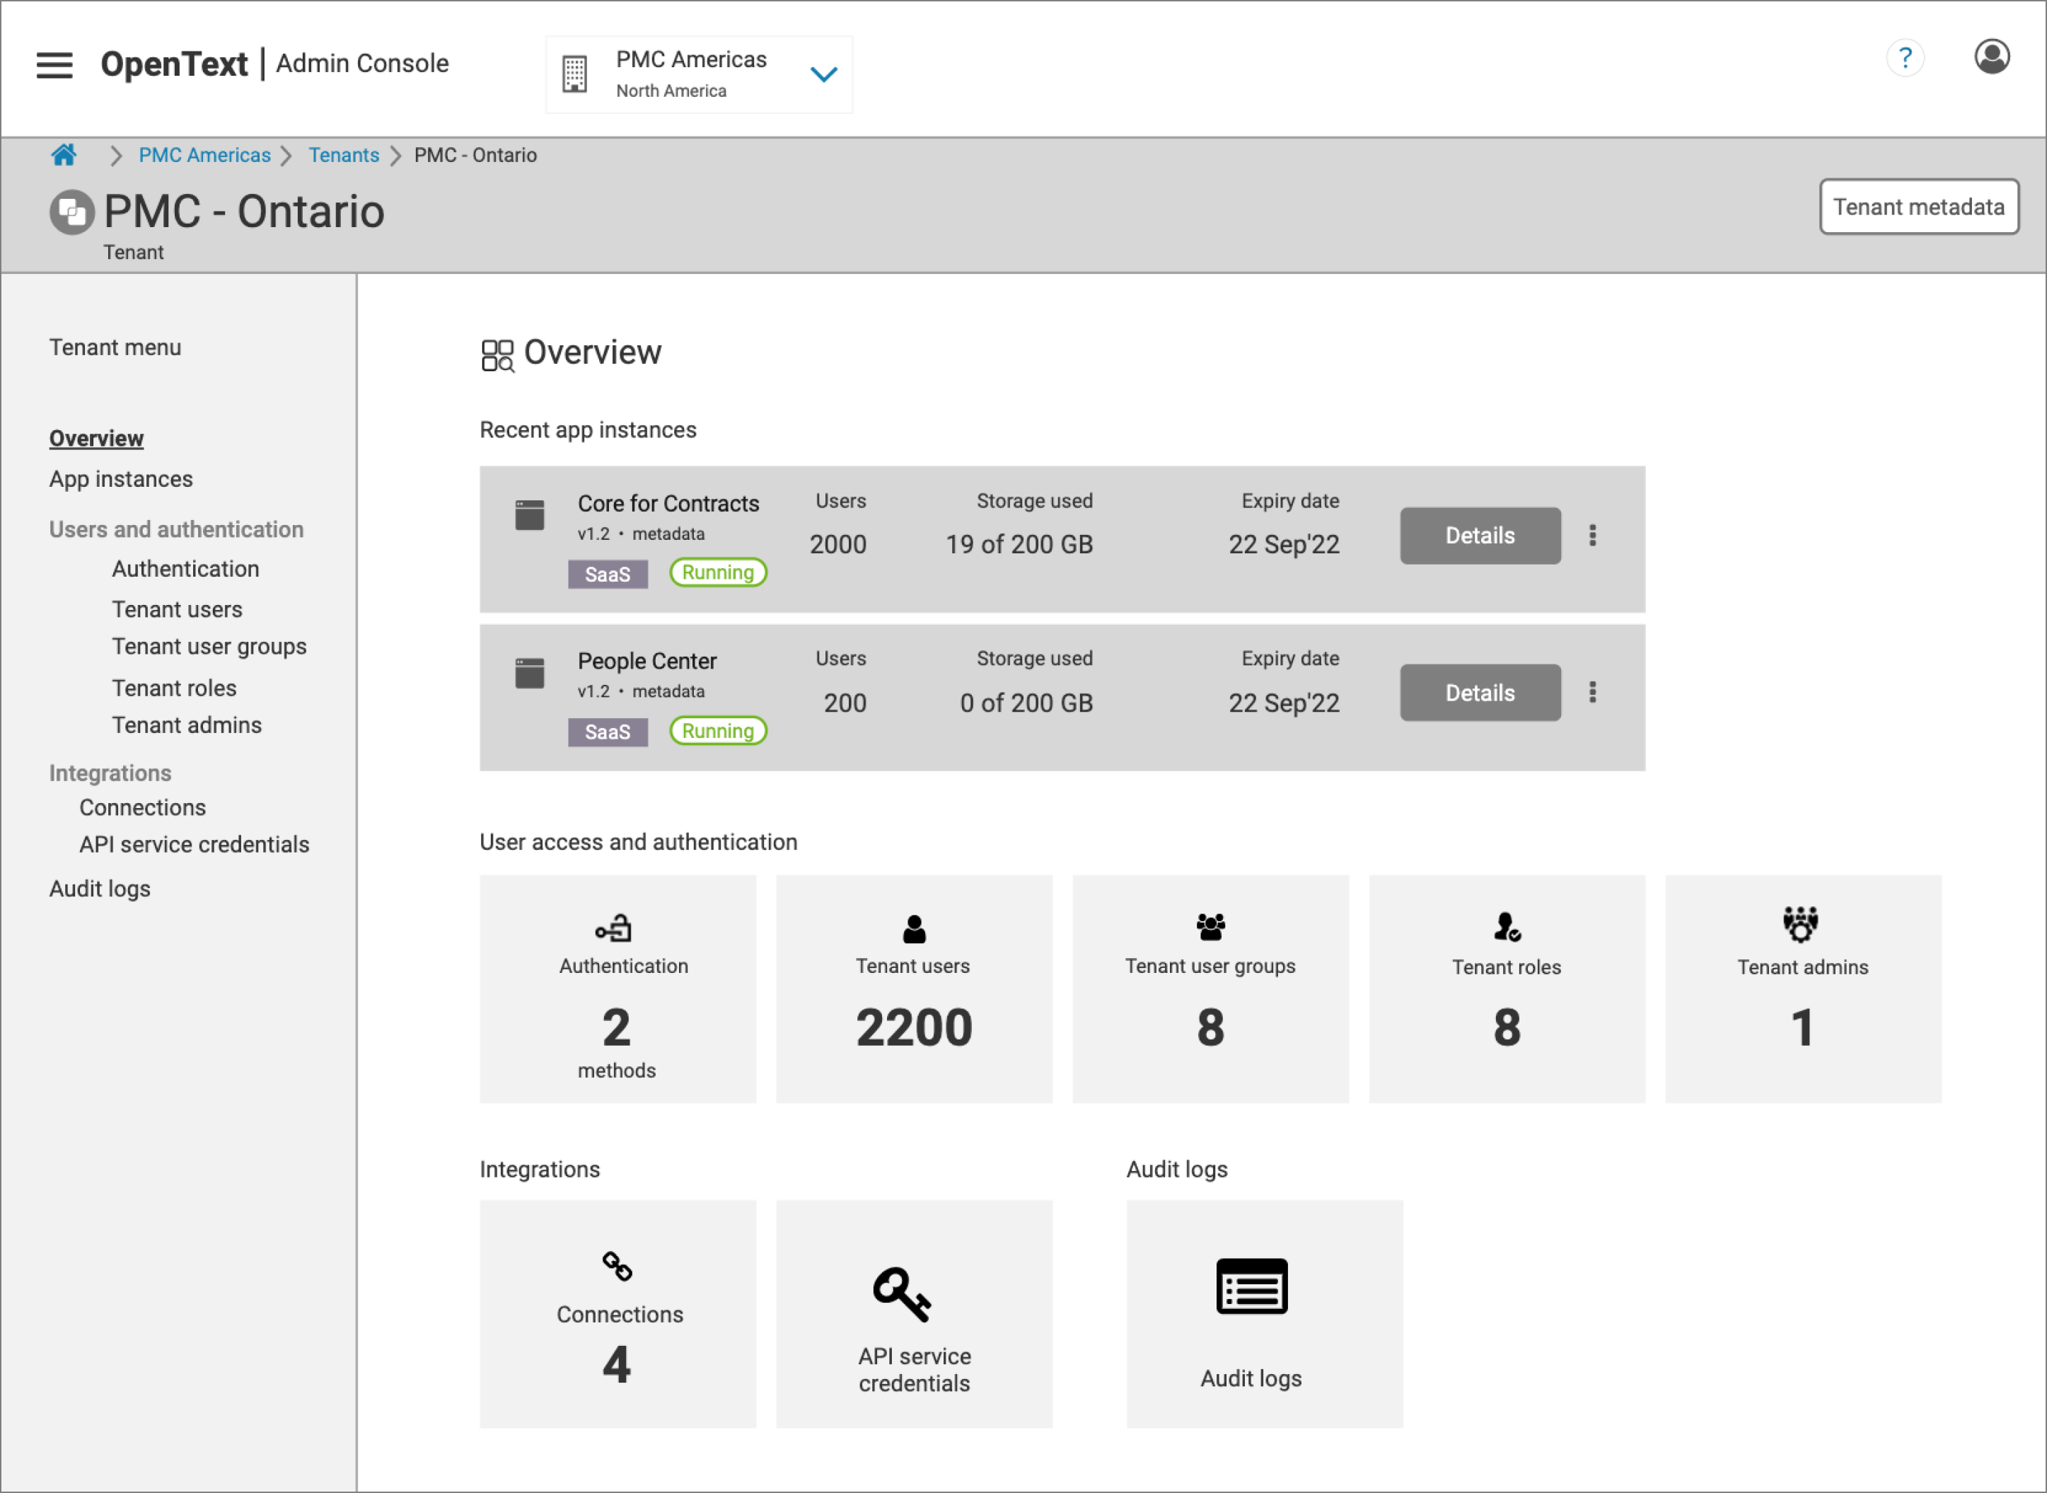
Task: Open the Audit logs card
Action: click(x=1265, y=1314)
